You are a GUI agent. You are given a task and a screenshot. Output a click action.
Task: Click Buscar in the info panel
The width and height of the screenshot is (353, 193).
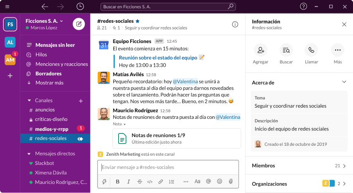pyautogui.click(x=286, y=54)
